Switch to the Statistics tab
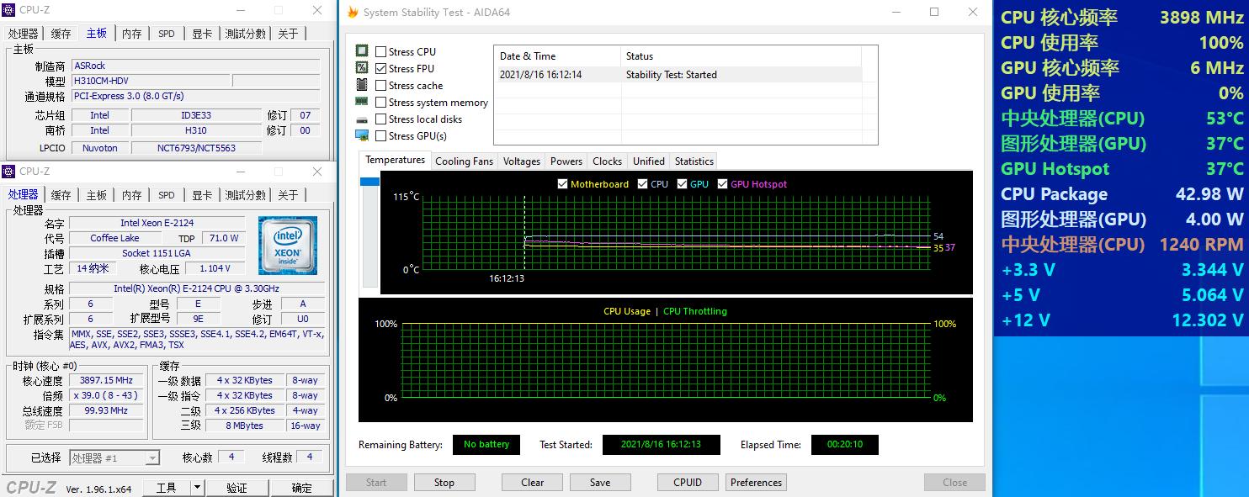 (694, 161)
